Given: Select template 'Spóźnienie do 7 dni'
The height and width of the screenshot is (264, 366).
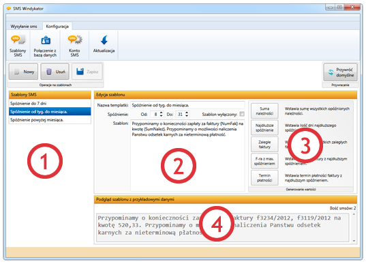Looking at the screenshot, I should [50, 103].
